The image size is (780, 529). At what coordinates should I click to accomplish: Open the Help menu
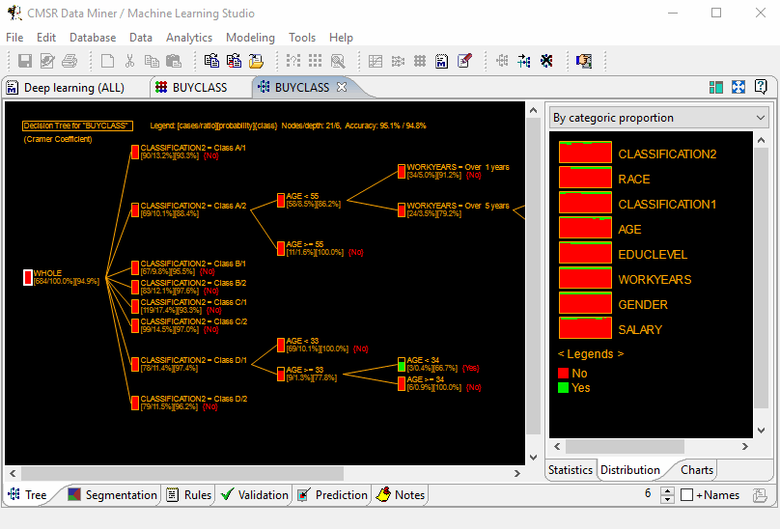tap(341, 38)
